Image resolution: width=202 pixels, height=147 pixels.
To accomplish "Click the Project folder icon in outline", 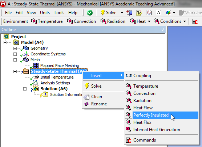I will tap(6, 37).
